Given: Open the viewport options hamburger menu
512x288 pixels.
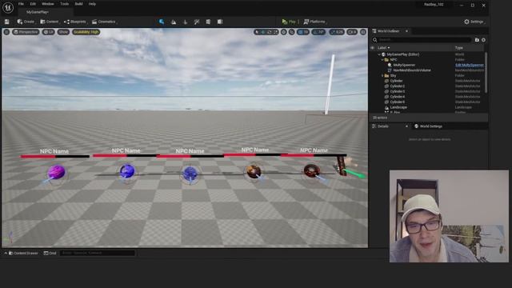Looking at the screenshot, I should 6,32.
